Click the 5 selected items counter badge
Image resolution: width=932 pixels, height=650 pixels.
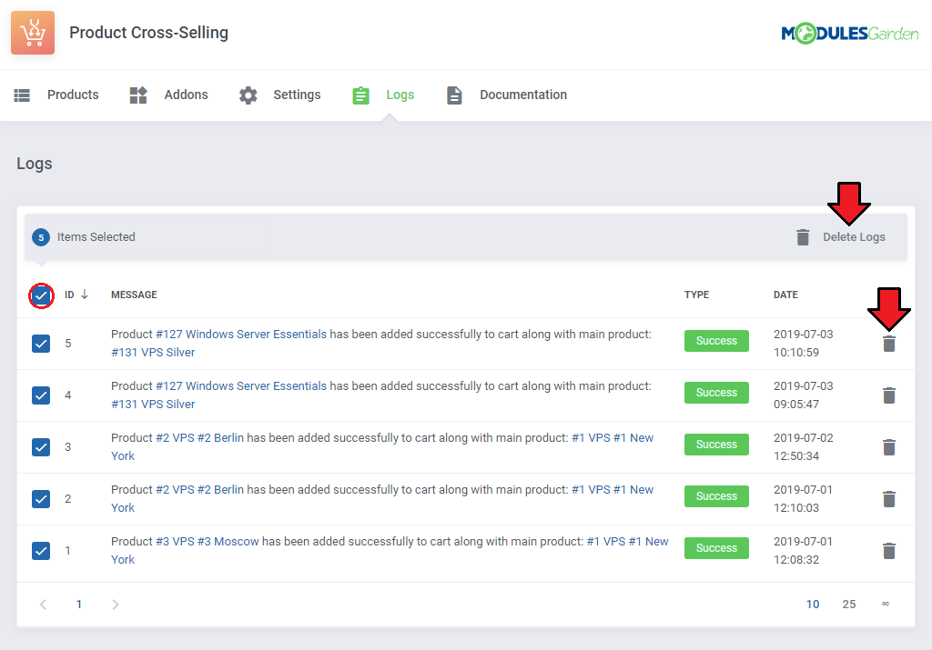click(41, 237)
